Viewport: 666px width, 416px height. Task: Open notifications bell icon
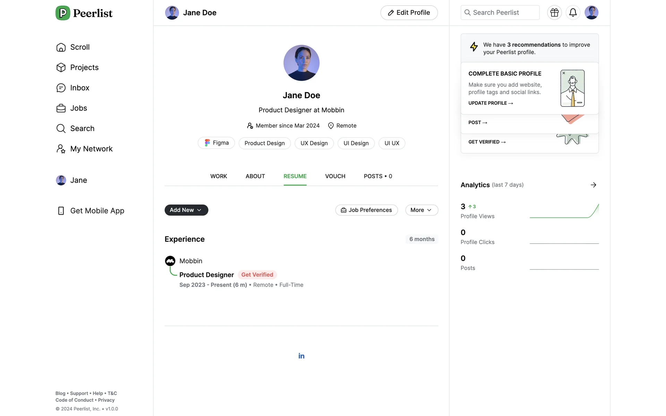coord(573,13)
